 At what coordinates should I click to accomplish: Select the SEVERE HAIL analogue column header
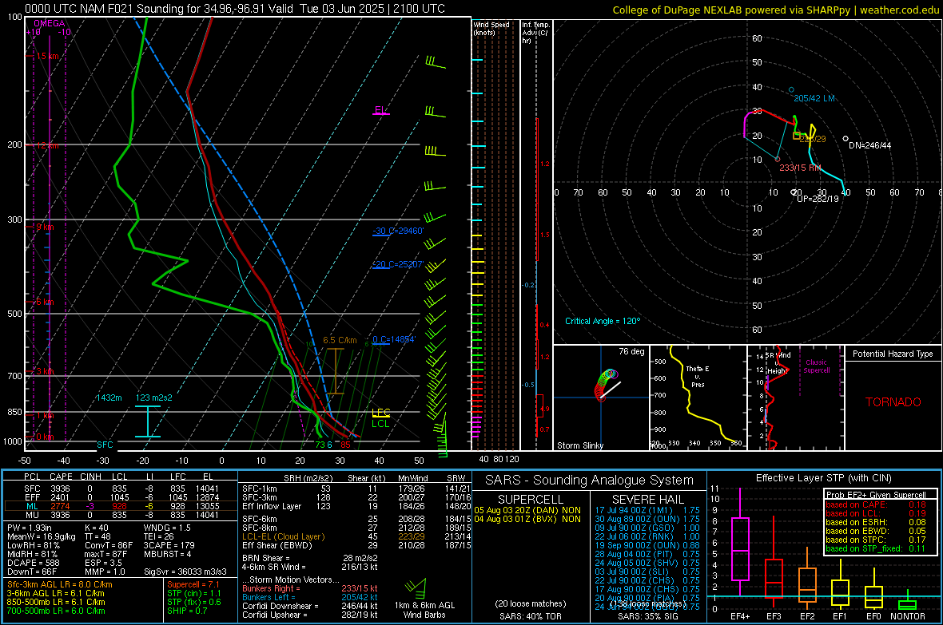tap(647, 500)
